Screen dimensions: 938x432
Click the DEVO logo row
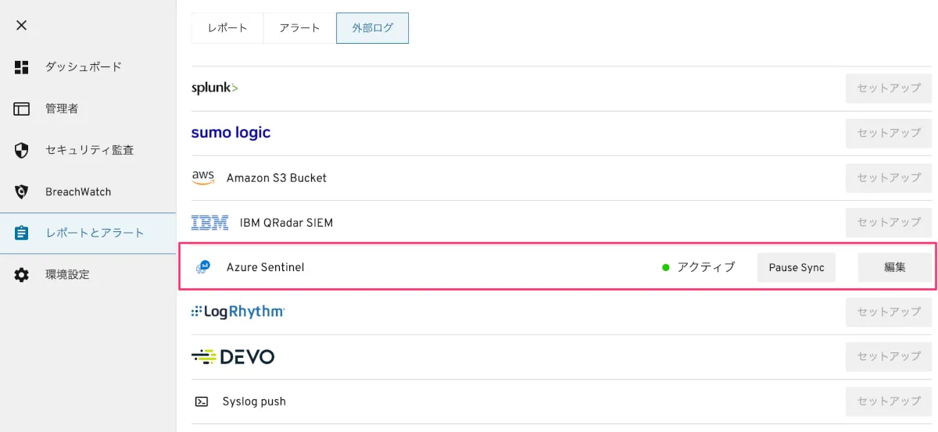point(233,357)
